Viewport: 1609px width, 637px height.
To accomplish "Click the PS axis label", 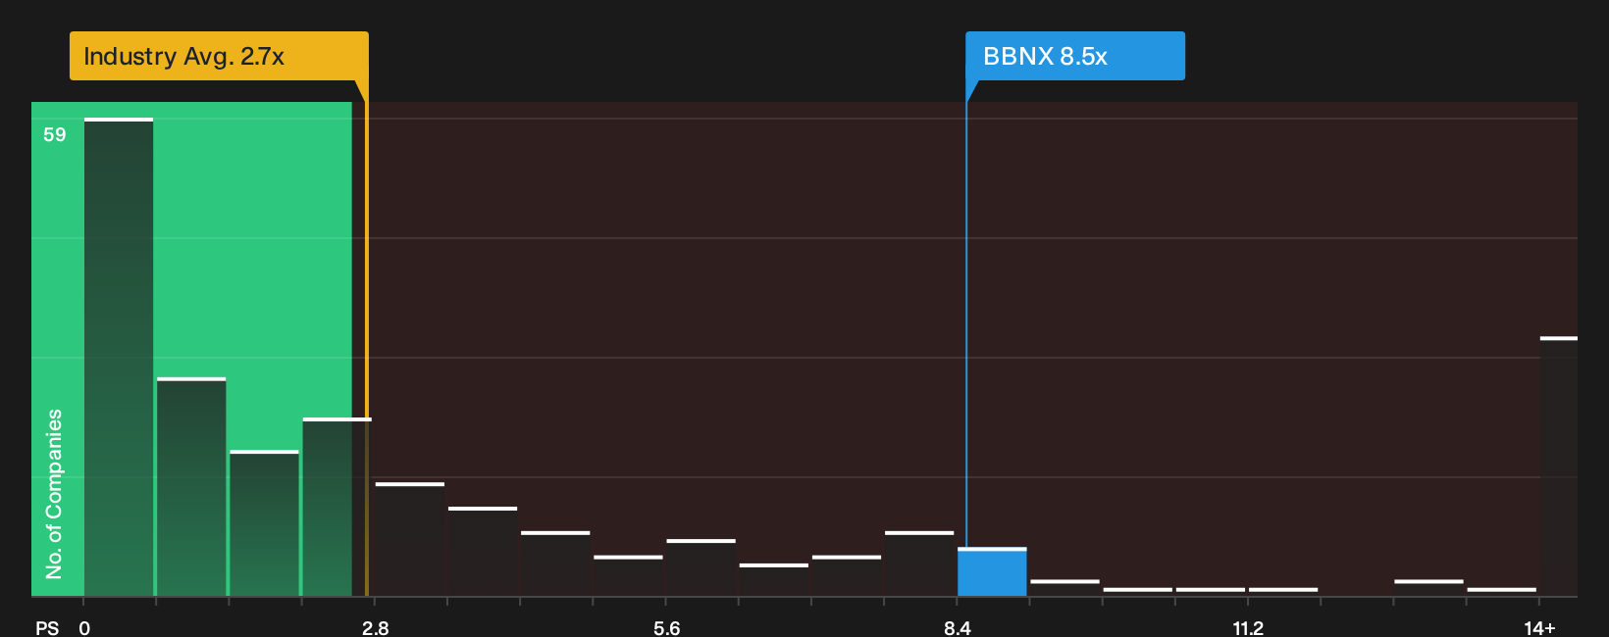I will click(x=47, y=628).
